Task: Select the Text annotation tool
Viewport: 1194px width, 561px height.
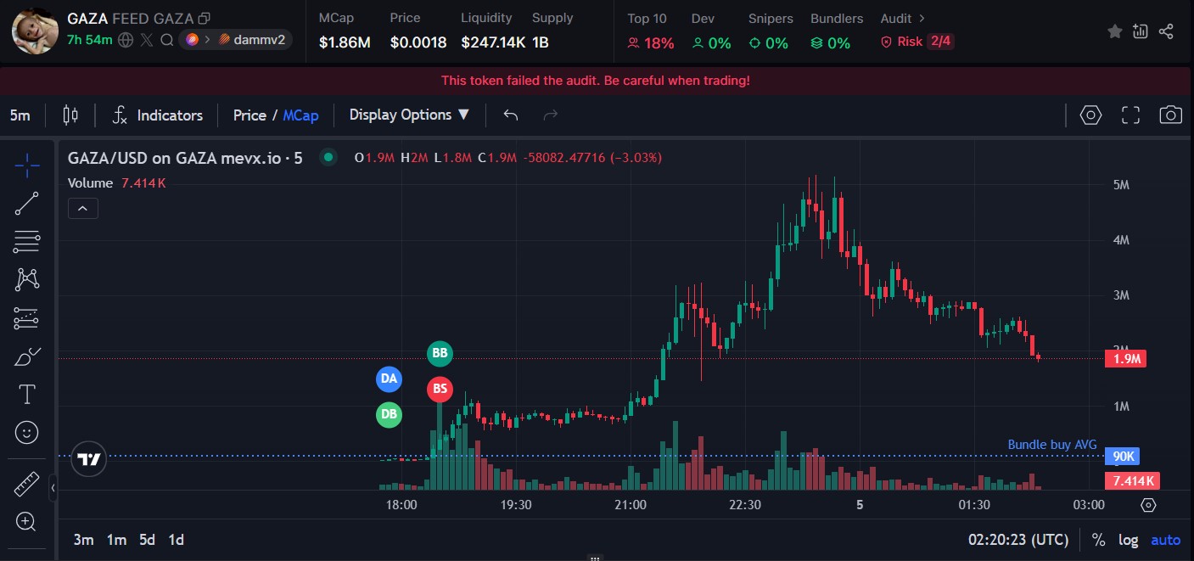Action: 27,395
